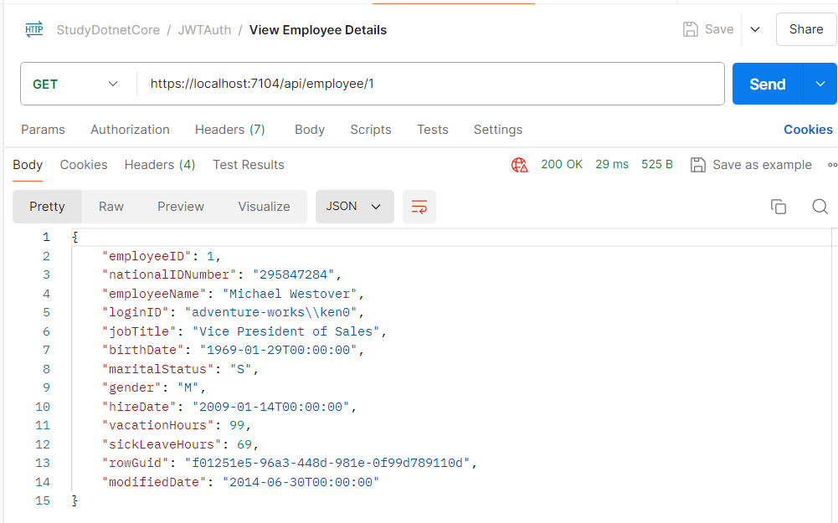Click the View Employee Details title
Screen dimensions: 838x523
coord(318,30)
